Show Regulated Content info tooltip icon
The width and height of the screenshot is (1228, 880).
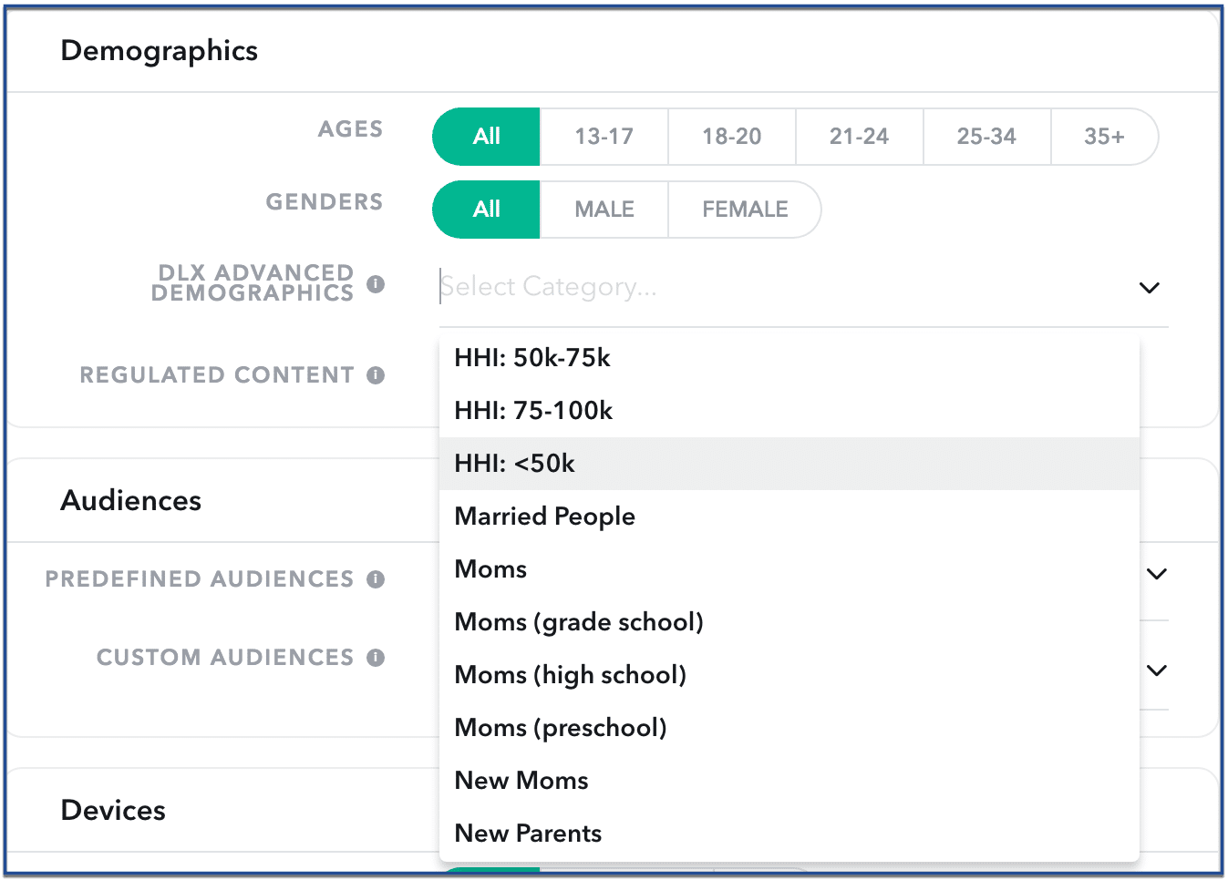pyautogui.click(x=376, y=375)
